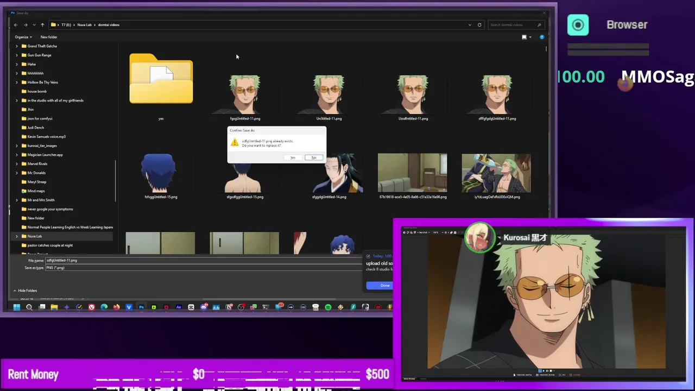Click Browser source icon in overlay
The width and height of the screenshot is (695, 391).
coord(578,25)
